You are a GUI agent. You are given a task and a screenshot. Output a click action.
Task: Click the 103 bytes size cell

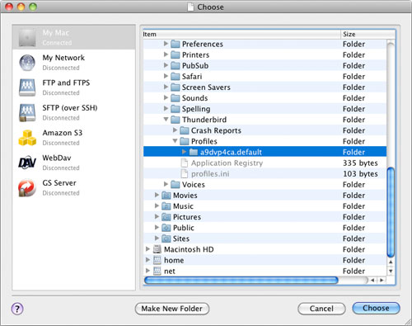click(360, 174)
